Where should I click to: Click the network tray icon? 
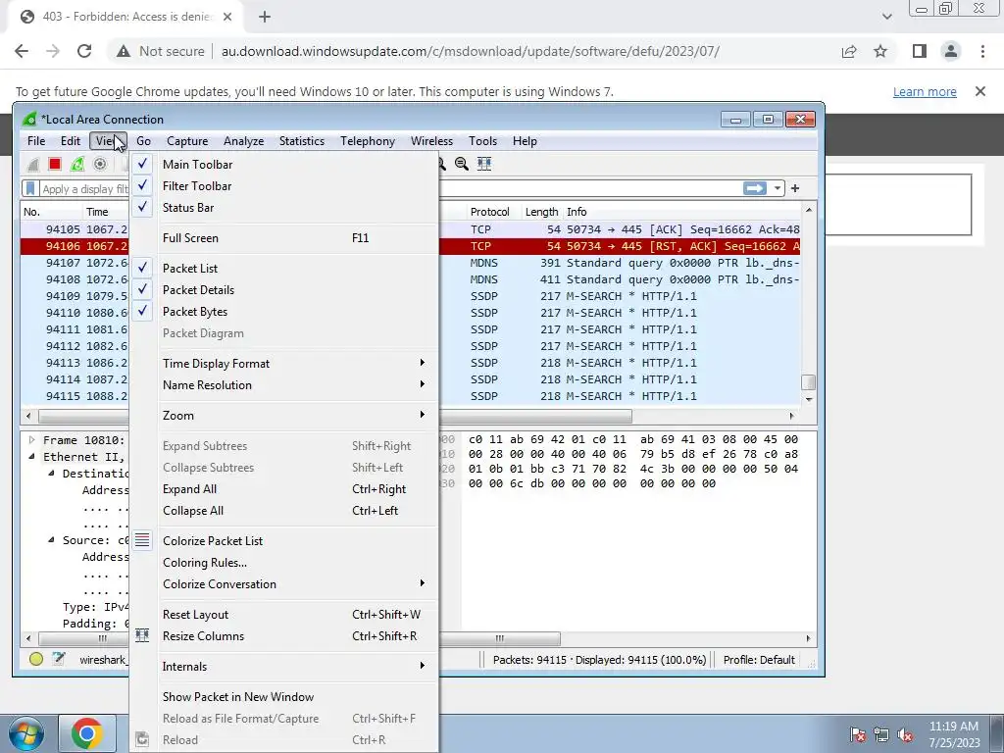coord(881,734)
